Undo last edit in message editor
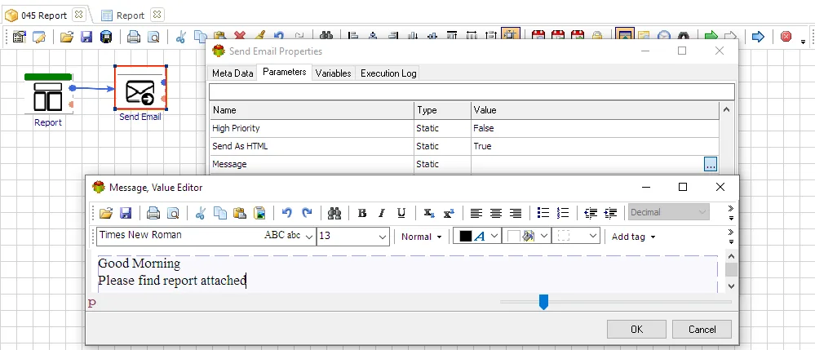Screen dimensions: 815x350 287,213
